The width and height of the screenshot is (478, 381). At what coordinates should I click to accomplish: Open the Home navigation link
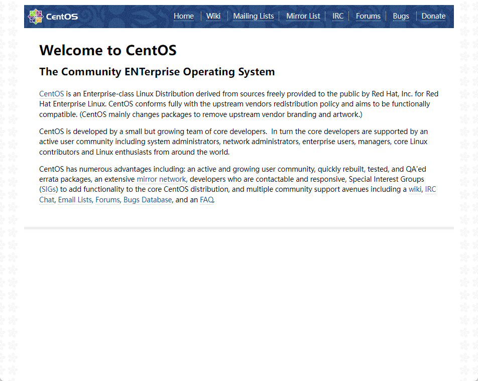pyautogui.click(x=184, y=16)
